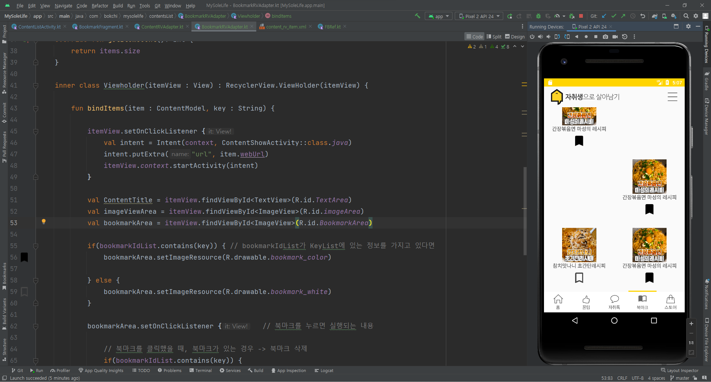
Task: Open the Terminal tool window
Action: pos(200,370)
